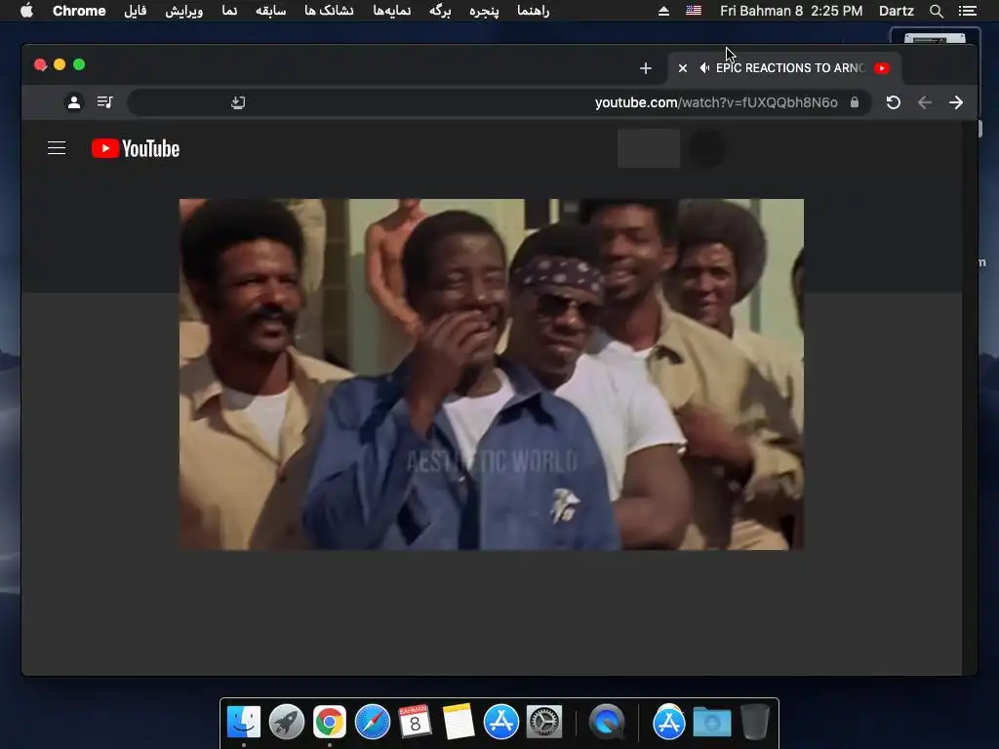Screen dimensions: 999x749
Task: Open QuickTime Player in the Dock
Action: click(607, 723)
